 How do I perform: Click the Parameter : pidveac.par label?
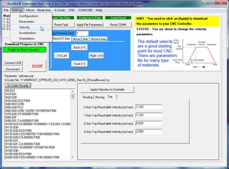19,76
